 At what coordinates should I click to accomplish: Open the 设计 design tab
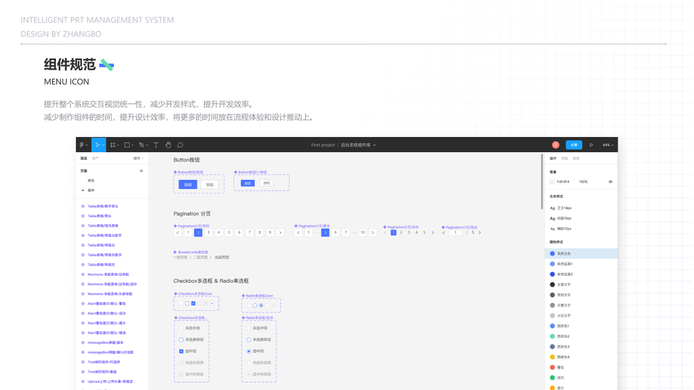553,159
